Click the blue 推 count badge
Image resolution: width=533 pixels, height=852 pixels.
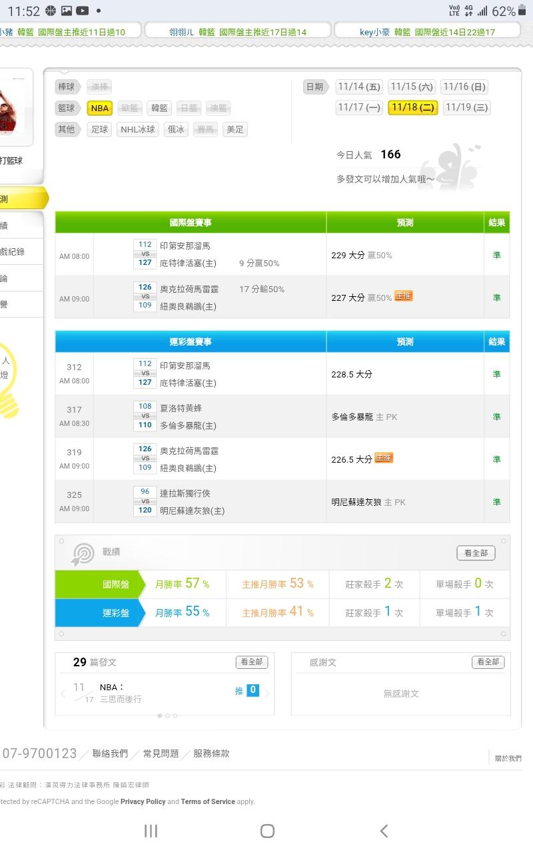253,690
